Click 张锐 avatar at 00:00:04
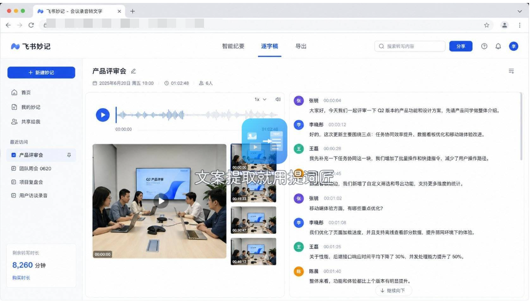Screen dimensions: 531x302 click(299, 101)
